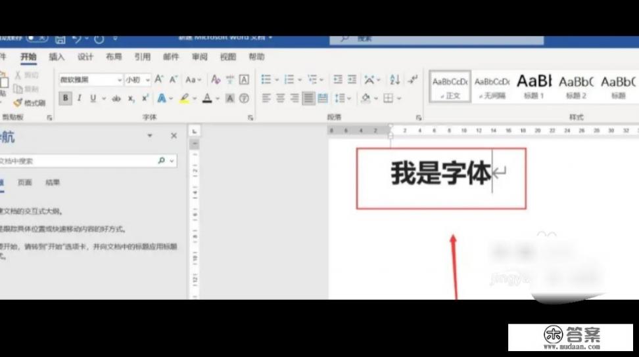Click the Numbering list icon
This screenshot has width=639, height=357.
click(289, 79)
